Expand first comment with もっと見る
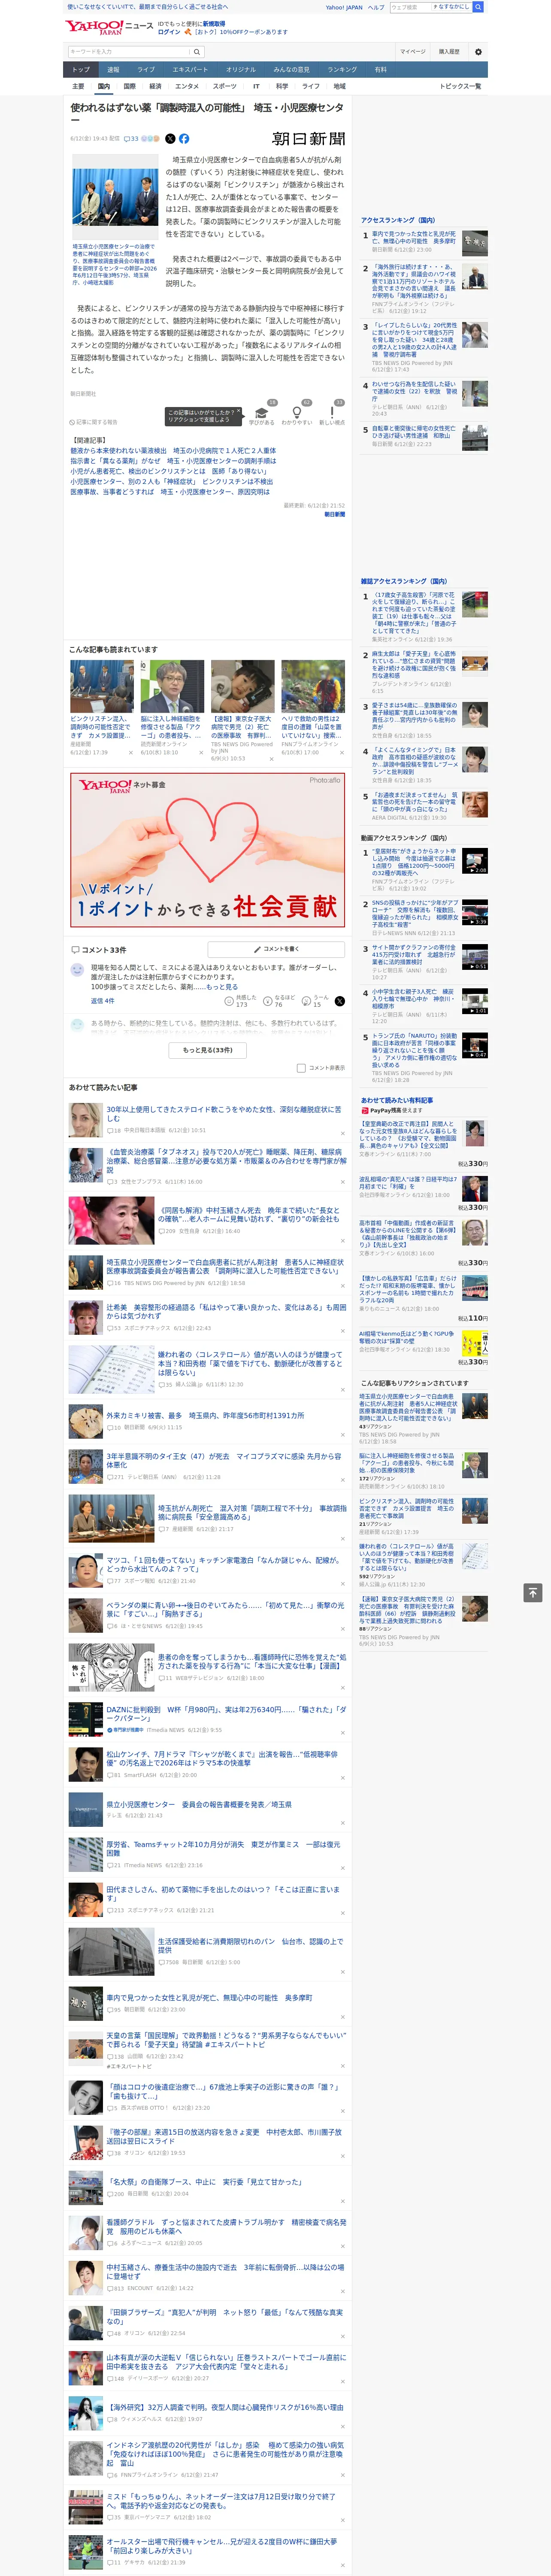Screen dimensions: 551x2576 [x=222, y=987]
